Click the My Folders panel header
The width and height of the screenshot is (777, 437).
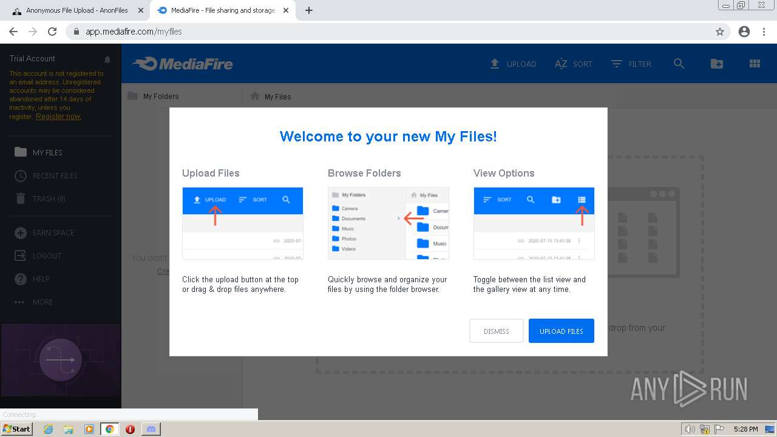coord(153,96)
